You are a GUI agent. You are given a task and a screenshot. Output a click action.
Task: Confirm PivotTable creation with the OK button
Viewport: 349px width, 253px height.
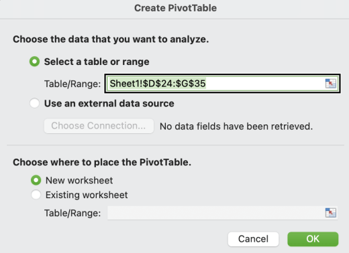[x=313, y=239]
